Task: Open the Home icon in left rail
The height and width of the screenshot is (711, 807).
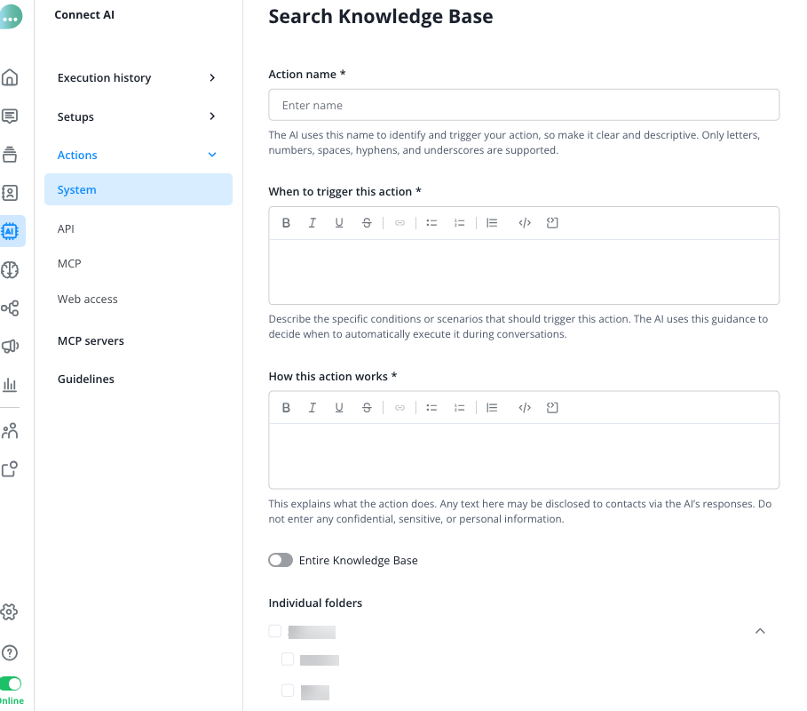Action: [x=10, y=77]
